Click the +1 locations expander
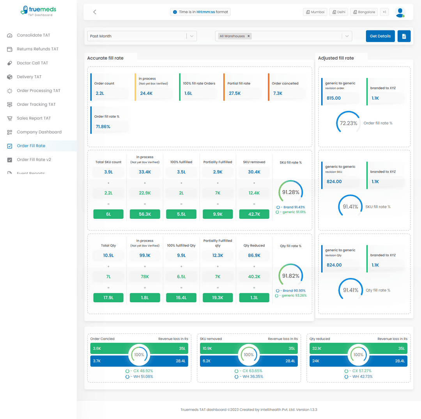The image size is (421, 419). 384,12
